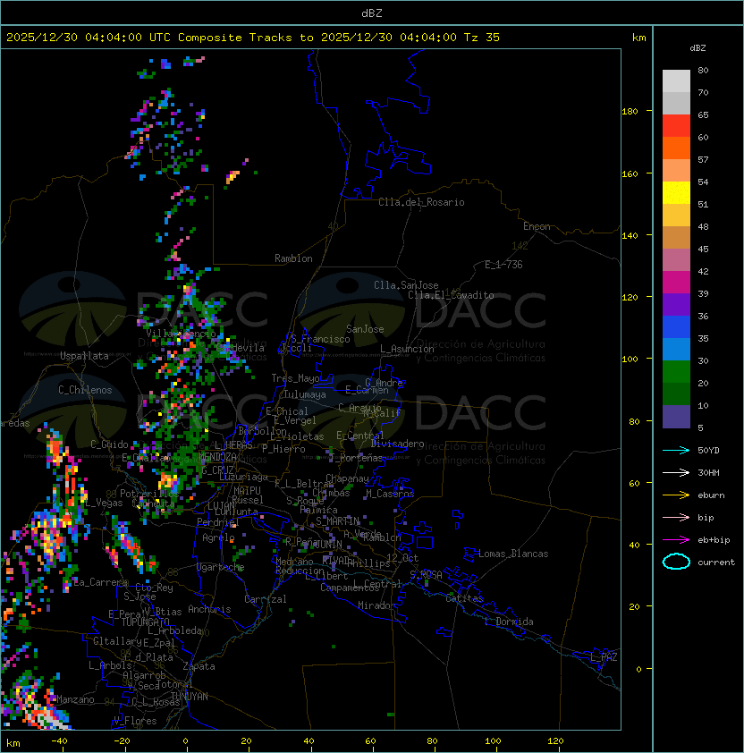Click the cyan ellipse 'current' legend symbol

[676, 562]
